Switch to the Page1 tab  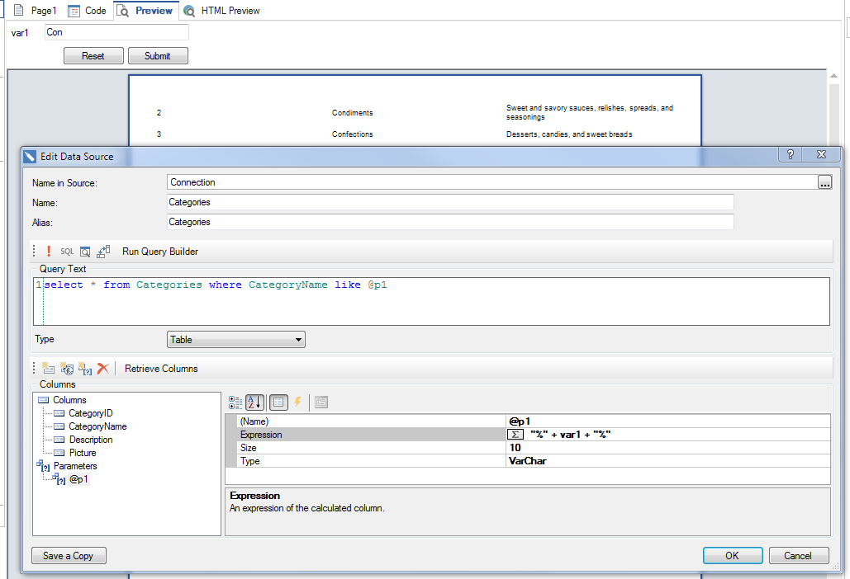click(x=35, y=10)
